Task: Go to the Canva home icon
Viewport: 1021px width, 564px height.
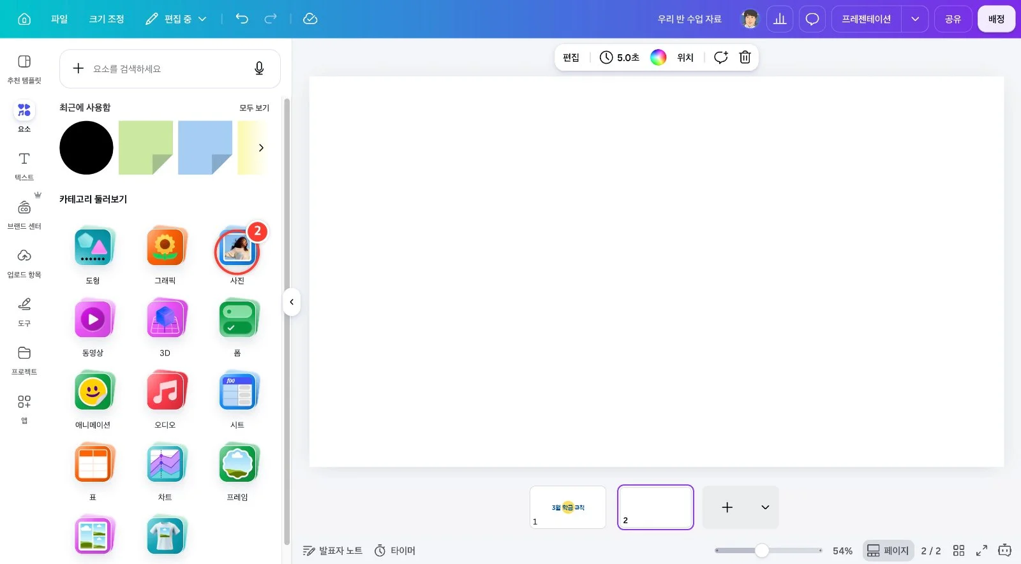Action: coord(24,19)
